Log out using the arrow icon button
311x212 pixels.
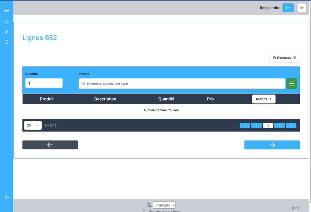pos(288,8)
